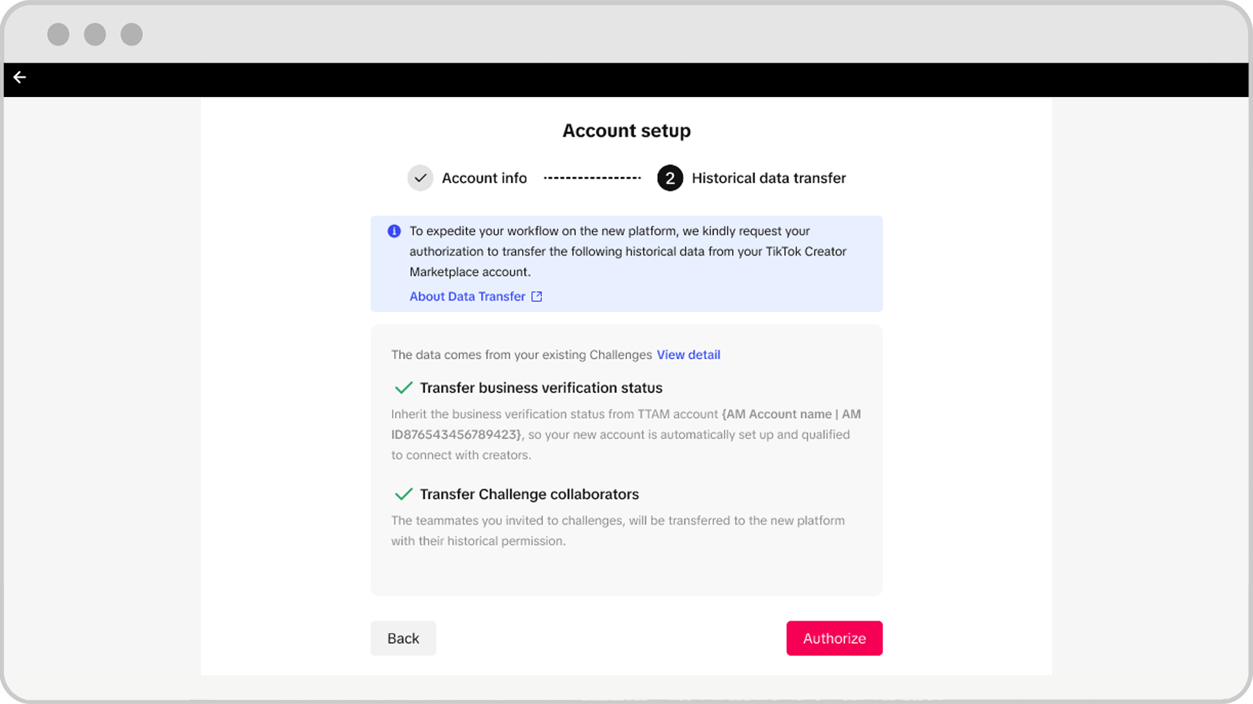
Task: Open About Data Transfer external link
Action: click(x=476, y=297)
